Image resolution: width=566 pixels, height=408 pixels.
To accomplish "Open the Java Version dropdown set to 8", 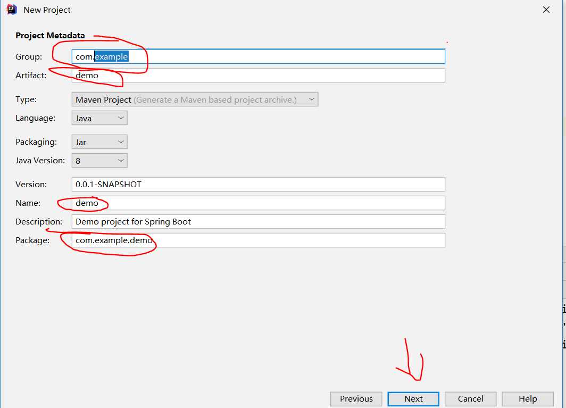I will pos(99,161).
